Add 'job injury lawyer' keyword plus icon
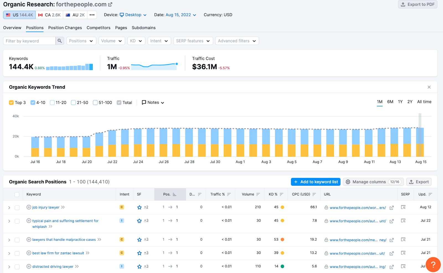This screenshot has height=273, width=443. click(29, 207)
